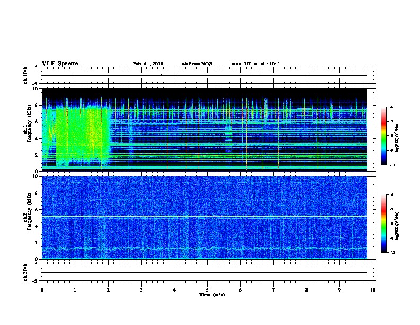Viewport: 420px width, 325px height.
Task: Click the "-6" label on the ch.1 color bar
Action: [391, 107]
